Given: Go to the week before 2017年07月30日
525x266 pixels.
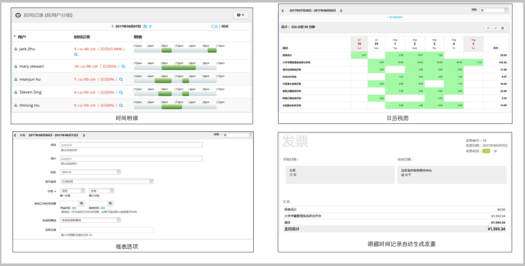Looking at the screenshot, I should [x=283, y=11].
